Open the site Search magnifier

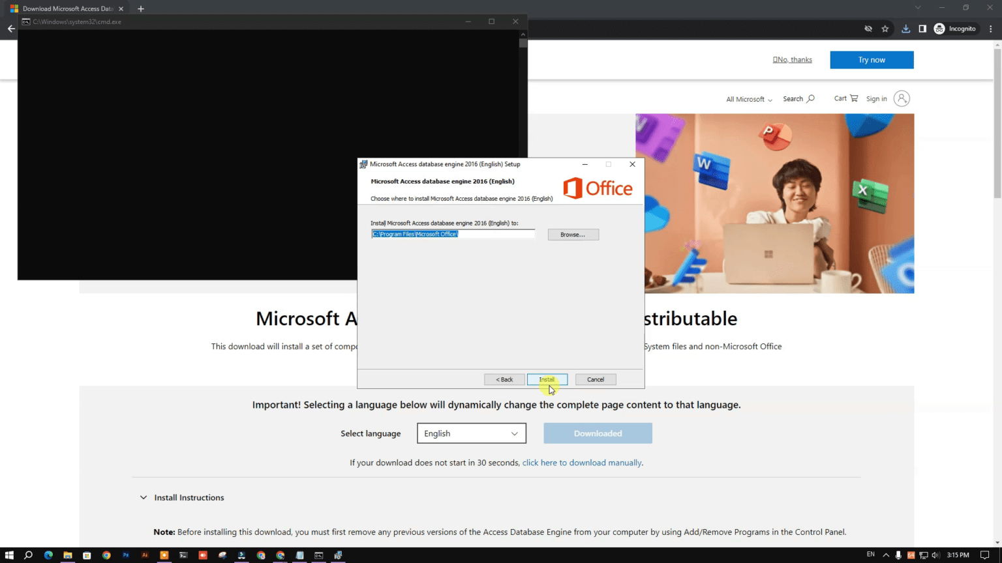(798, 99)
